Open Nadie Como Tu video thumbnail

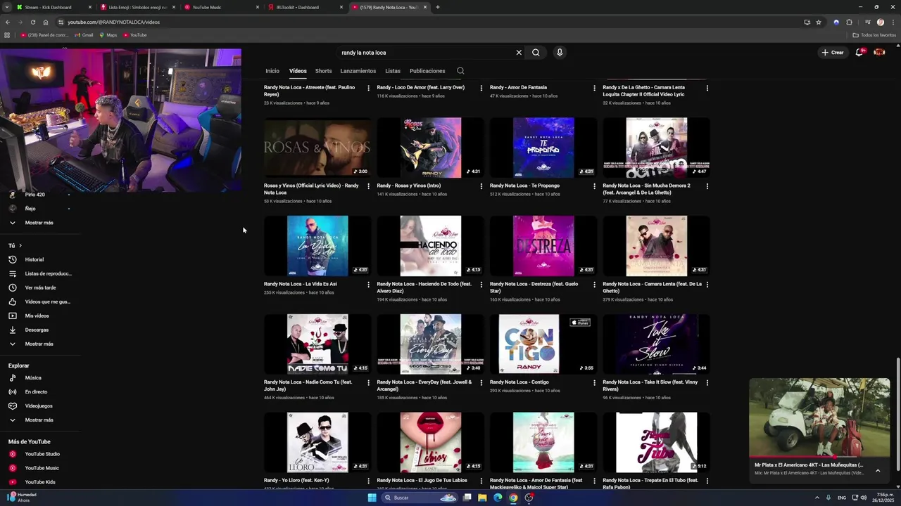point(317,344)
